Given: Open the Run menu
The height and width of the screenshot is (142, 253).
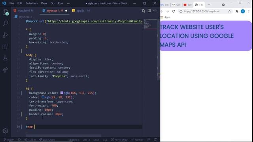Looking at the screenshot, I should pyautogui.click(x=60, y=3).
